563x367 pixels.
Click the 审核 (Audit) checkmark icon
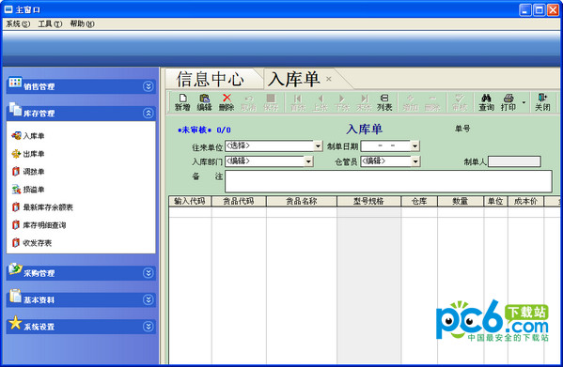[x=460, y=102]
